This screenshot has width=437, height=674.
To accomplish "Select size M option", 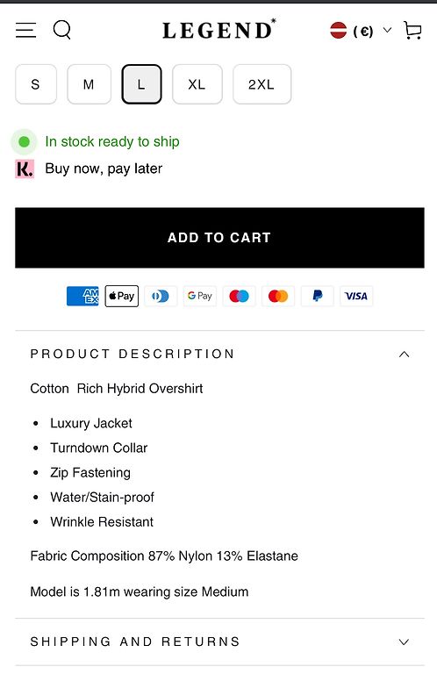I will 89,84.
